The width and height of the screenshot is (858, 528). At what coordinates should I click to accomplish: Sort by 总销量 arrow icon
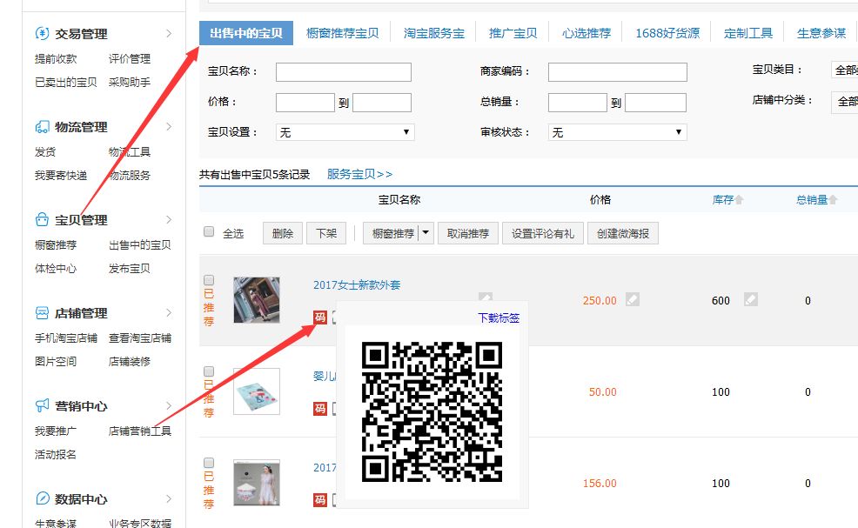[833, 200]
